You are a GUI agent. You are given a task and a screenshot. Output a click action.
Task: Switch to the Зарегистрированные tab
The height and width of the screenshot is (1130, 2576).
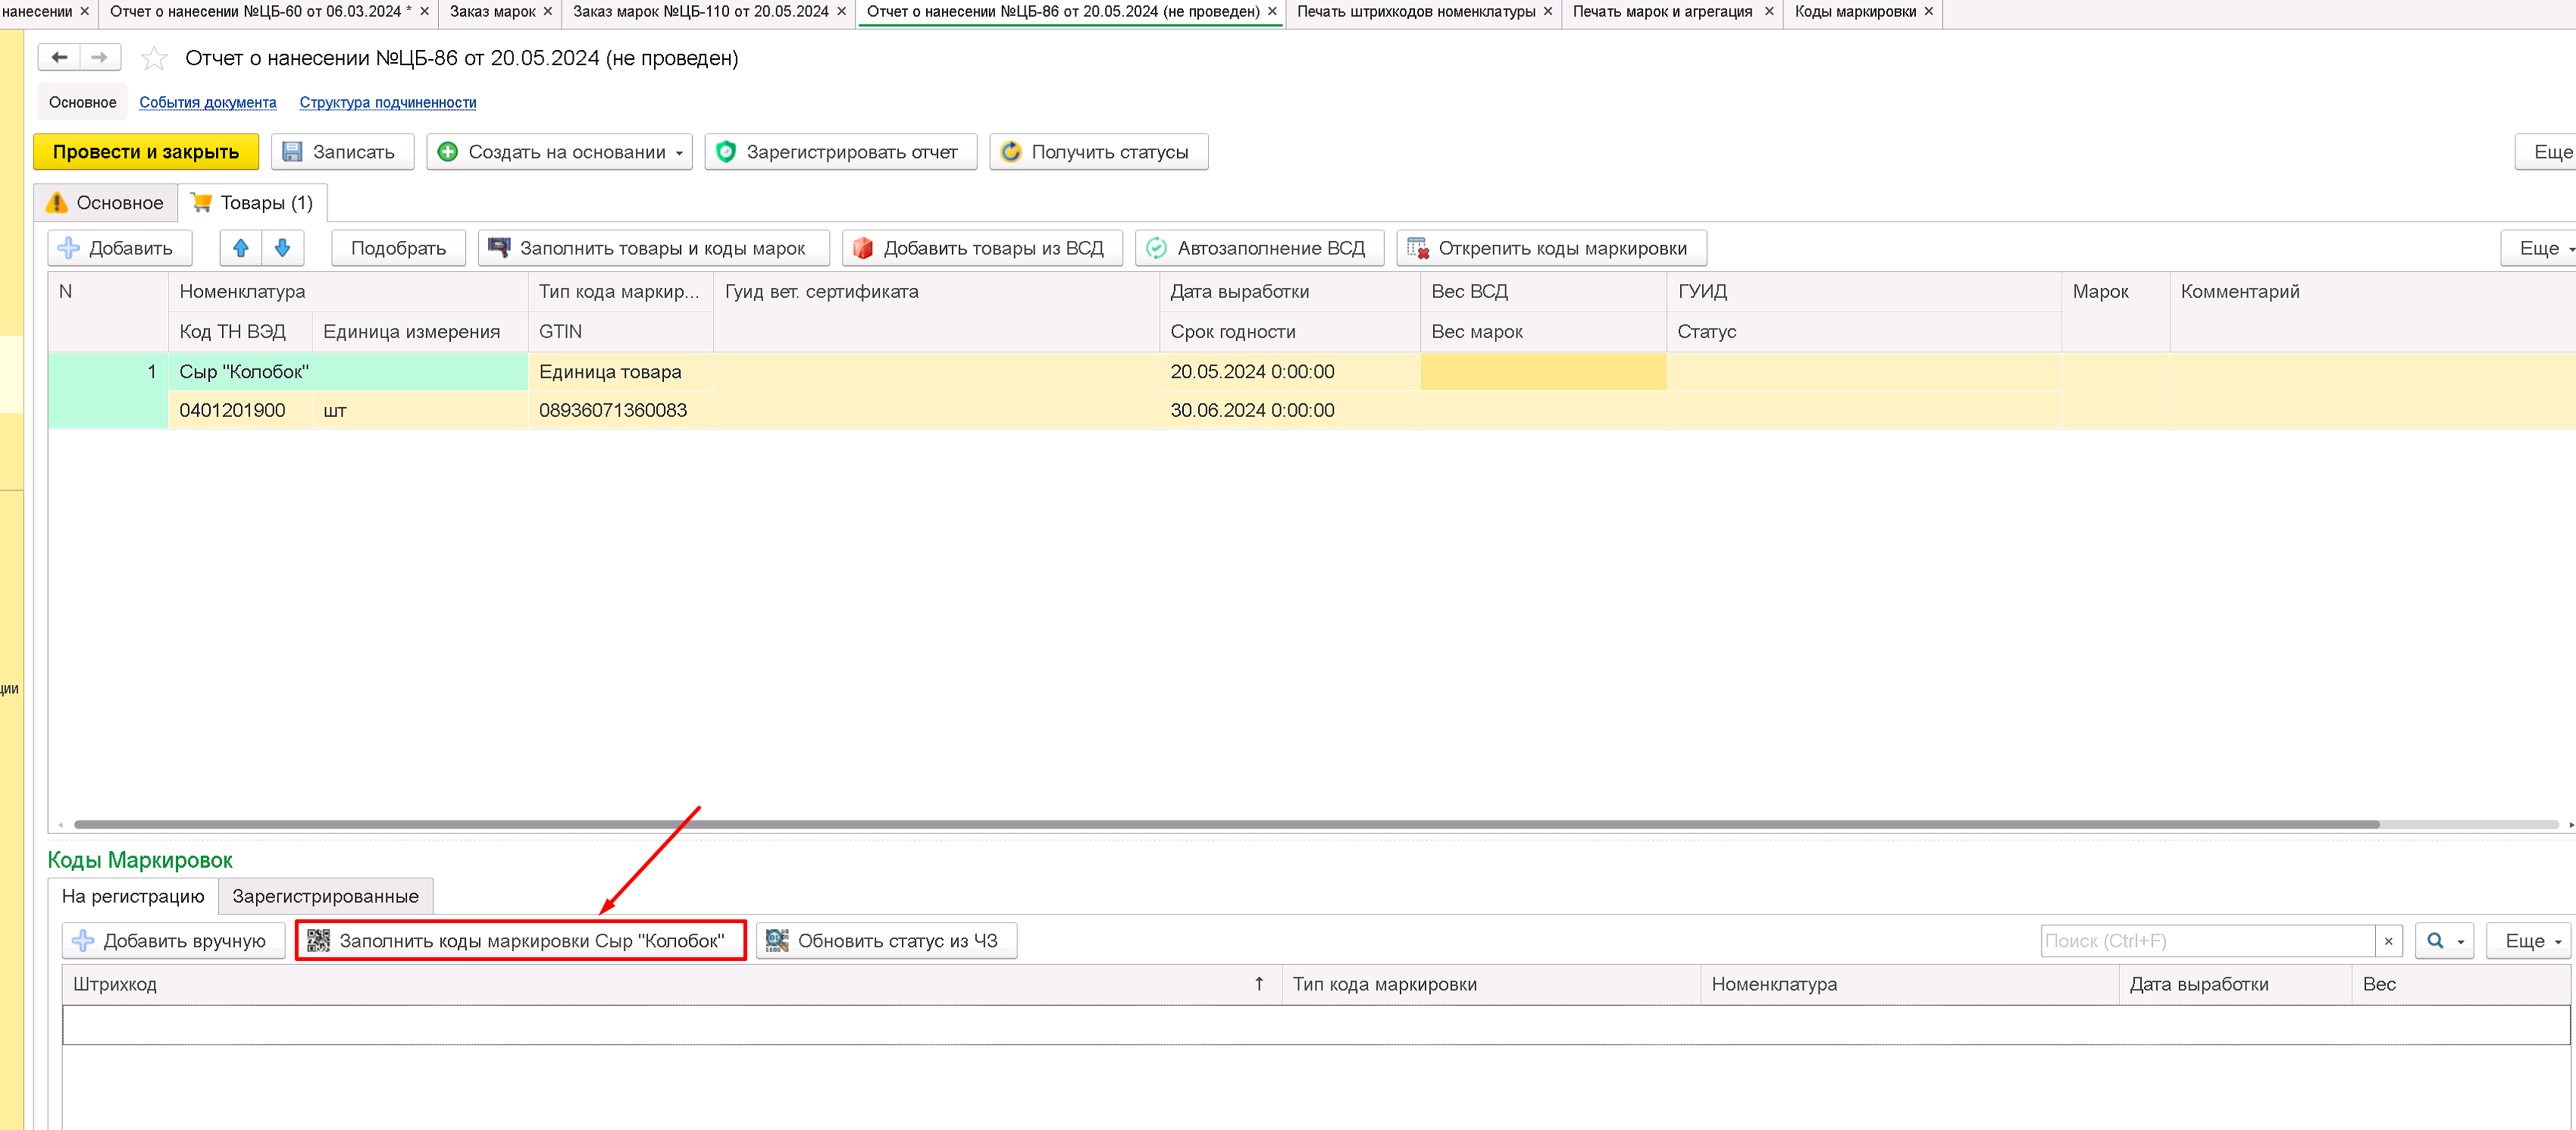[x=325, y=896]
